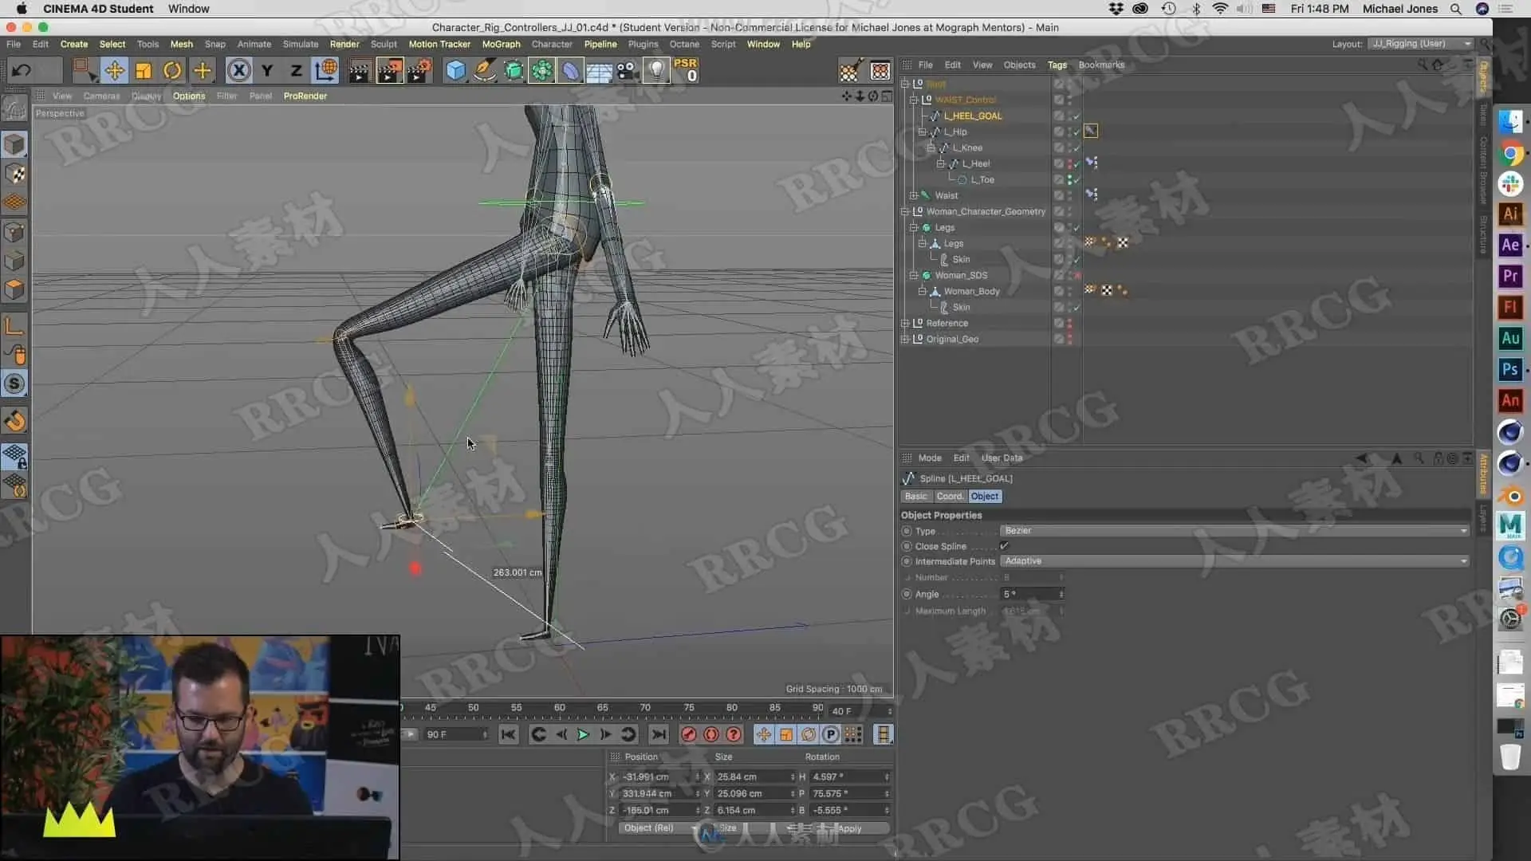Select the Move tool in toolbar

click(114, 71)
